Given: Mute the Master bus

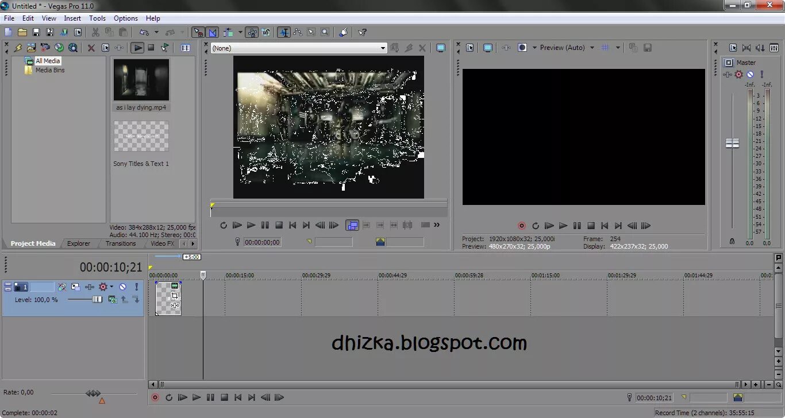Looking at the screenshot, I should (x=750, y=74).
